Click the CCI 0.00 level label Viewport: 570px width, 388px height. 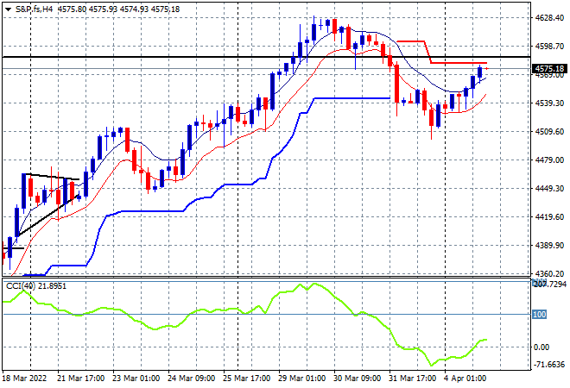click(x=541, y=347)
